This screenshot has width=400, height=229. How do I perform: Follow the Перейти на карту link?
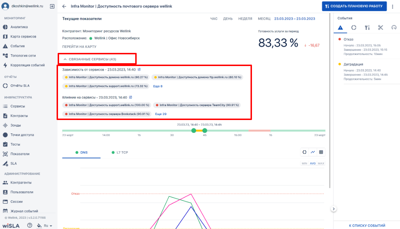pos(79,47)
